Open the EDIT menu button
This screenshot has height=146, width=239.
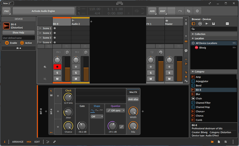pos(163,11)
